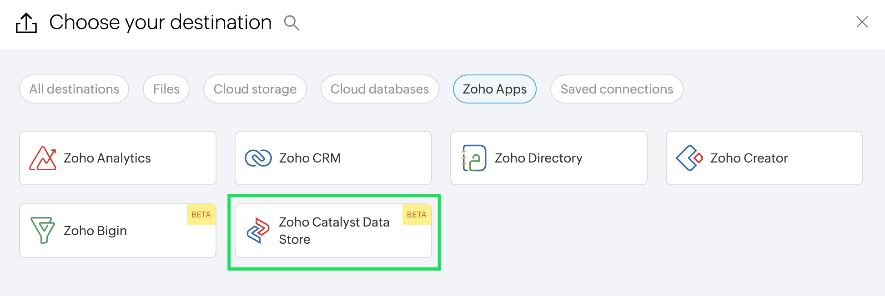Viewport: 885px width, 296px height.
Task: Click the Zoho CRM chain-link icon
Action: tap(258, 158)
